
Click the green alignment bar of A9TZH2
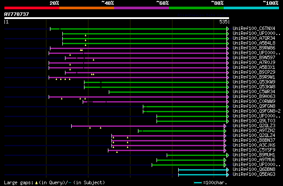click(x=181, y=131)
